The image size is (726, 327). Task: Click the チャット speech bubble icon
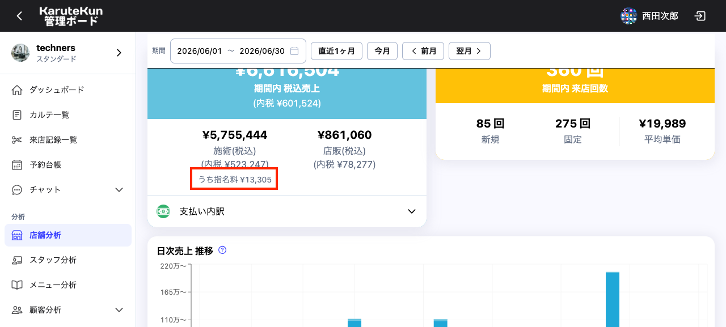tap(17, 190)
